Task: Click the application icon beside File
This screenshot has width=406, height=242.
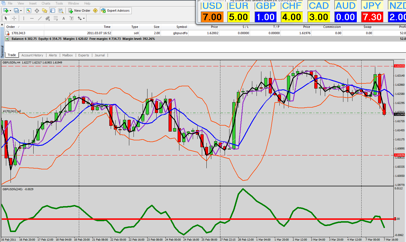Action: 3,3
